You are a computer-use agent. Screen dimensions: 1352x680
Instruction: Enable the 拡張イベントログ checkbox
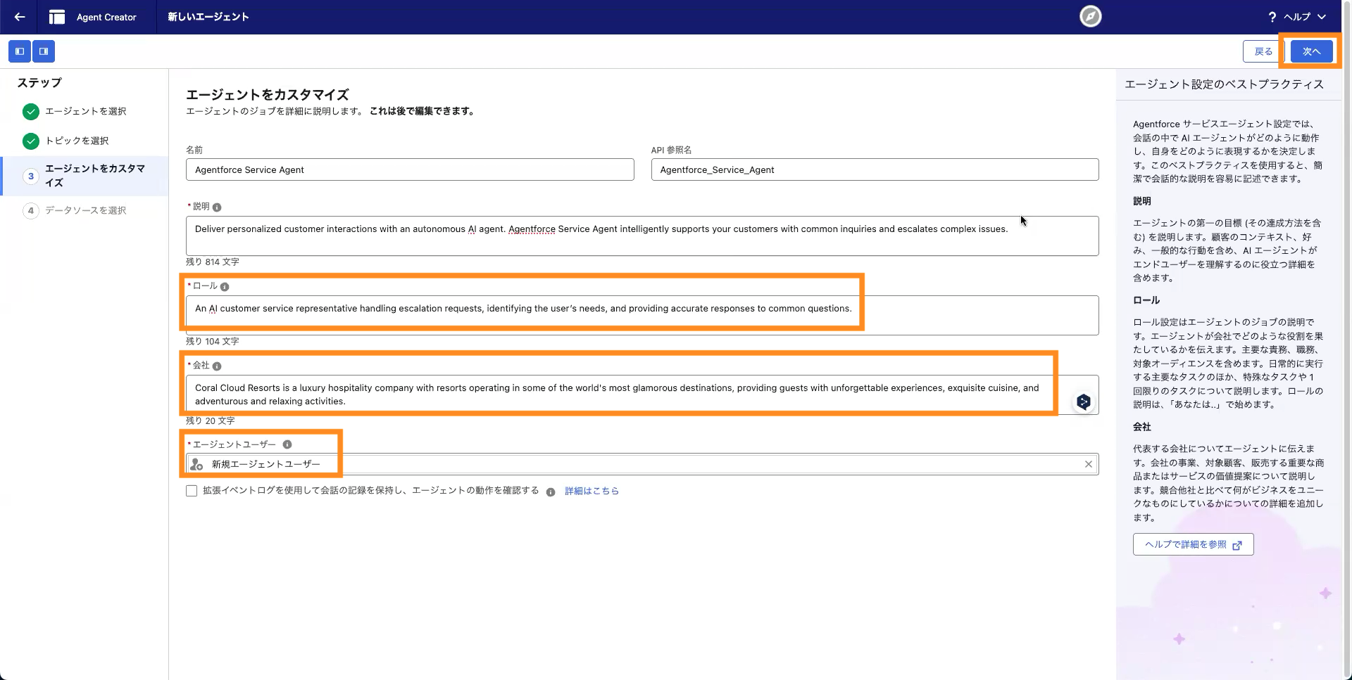[x=192, y=491]
